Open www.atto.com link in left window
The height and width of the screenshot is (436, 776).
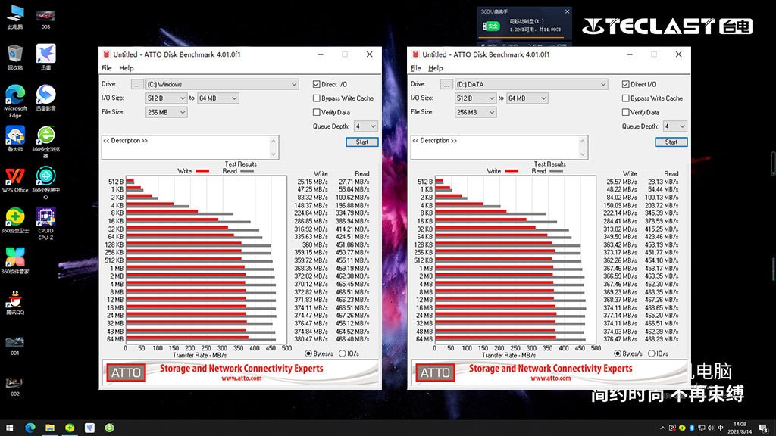[x=241, y=378]
